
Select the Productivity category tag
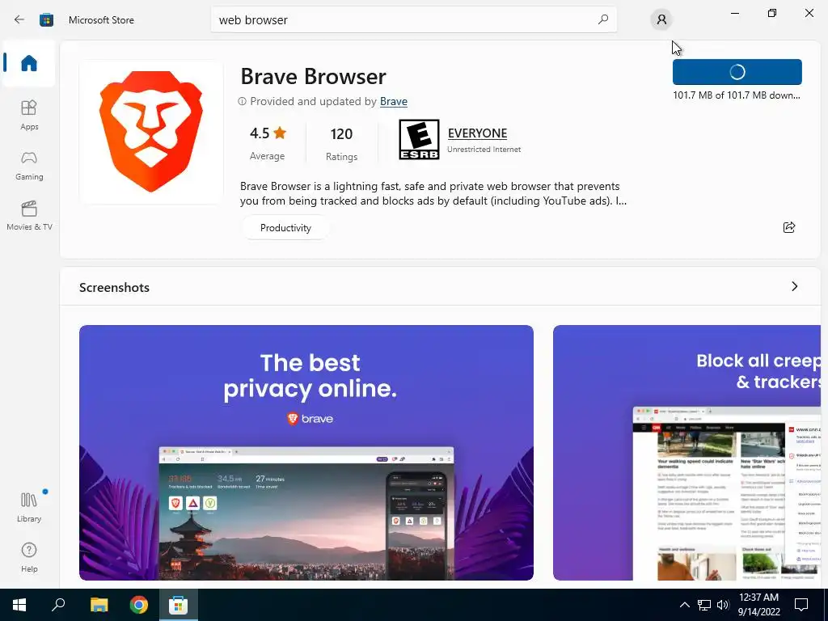[285, 227]
